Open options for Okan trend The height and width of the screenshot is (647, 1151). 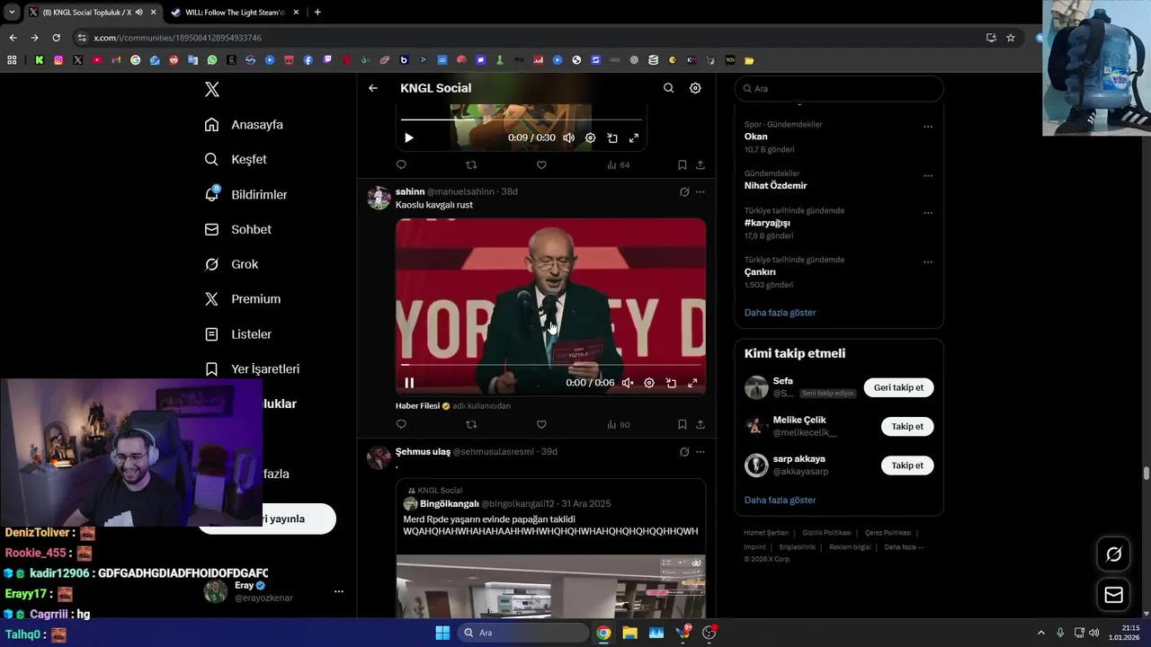928,127
